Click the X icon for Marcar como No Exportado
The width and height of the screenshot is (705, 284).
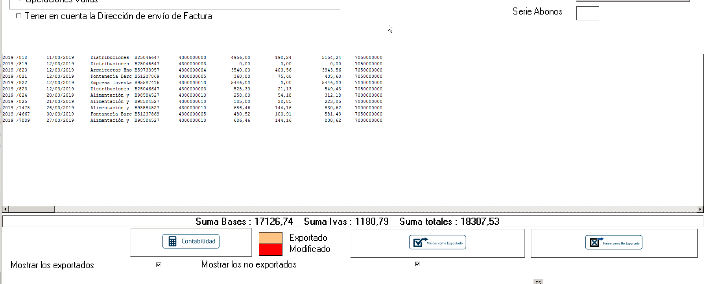coord(596,242)
